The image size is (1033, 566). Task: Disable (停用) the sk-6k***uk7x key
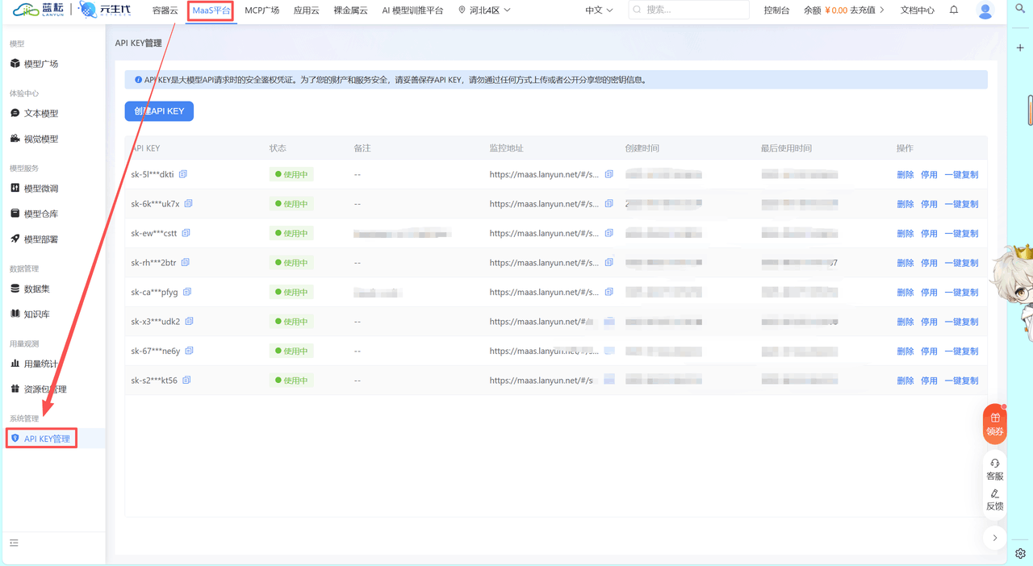click(929, 204)
